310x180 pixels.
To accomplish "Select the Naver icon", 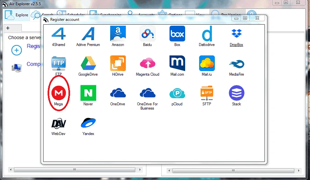I will pos(88,93).
